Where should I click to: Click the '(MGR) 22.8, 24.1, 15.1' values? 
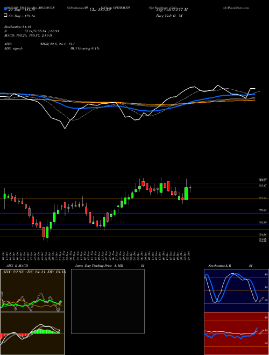pos(57,44)
